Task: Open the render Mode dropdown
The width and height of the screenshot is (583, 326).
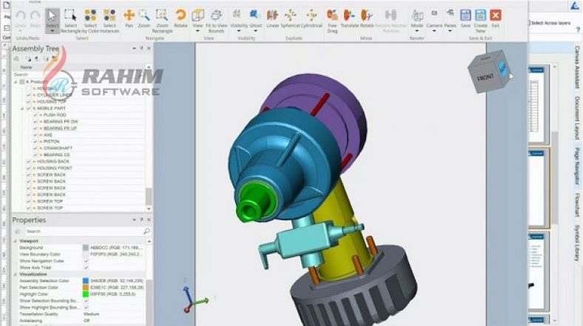Action: click(417, 31)
